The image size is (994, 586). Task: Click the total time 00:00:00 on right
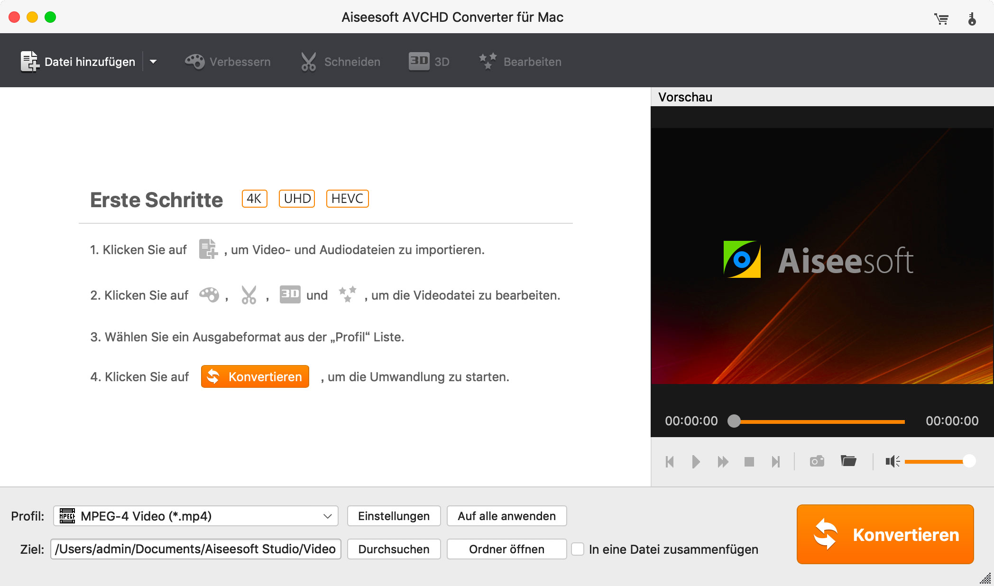(x=952, y=421)
